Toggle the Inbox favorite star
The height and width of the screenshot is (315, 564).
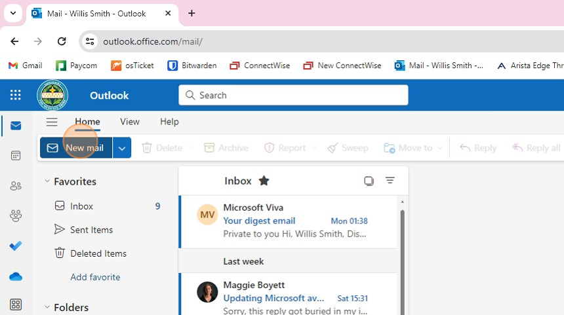pyautogui.click(x=264, y=180)
